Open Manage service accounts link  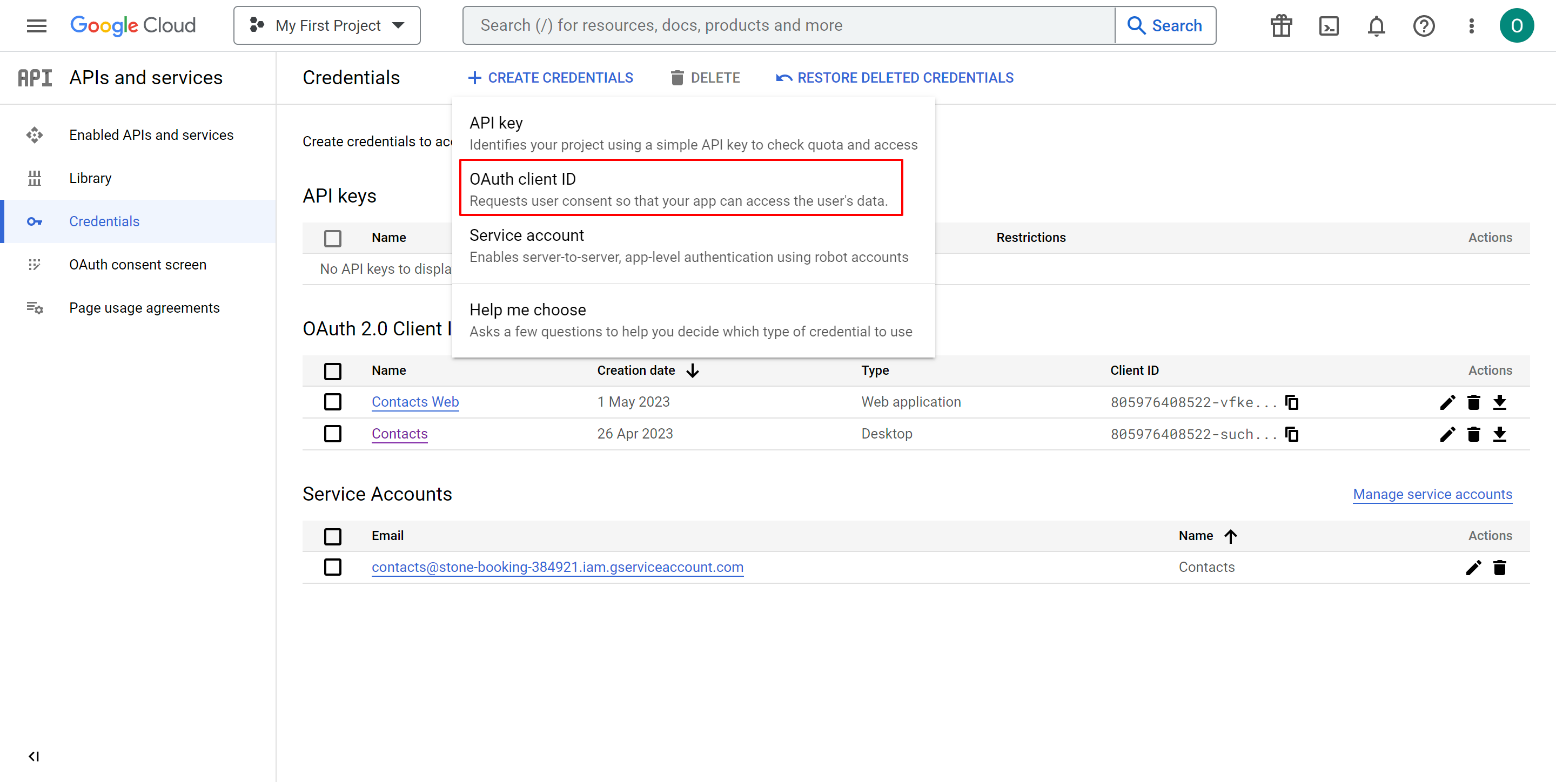pos(1432,494)
